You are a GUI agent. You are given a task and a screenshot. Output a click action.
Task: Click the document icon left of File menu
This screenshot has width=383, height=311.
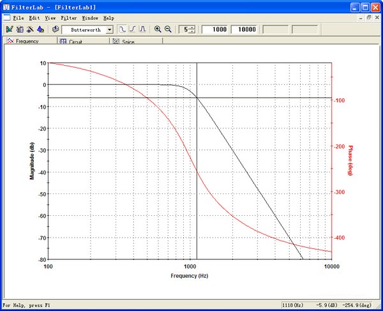[x=6, y=18]
